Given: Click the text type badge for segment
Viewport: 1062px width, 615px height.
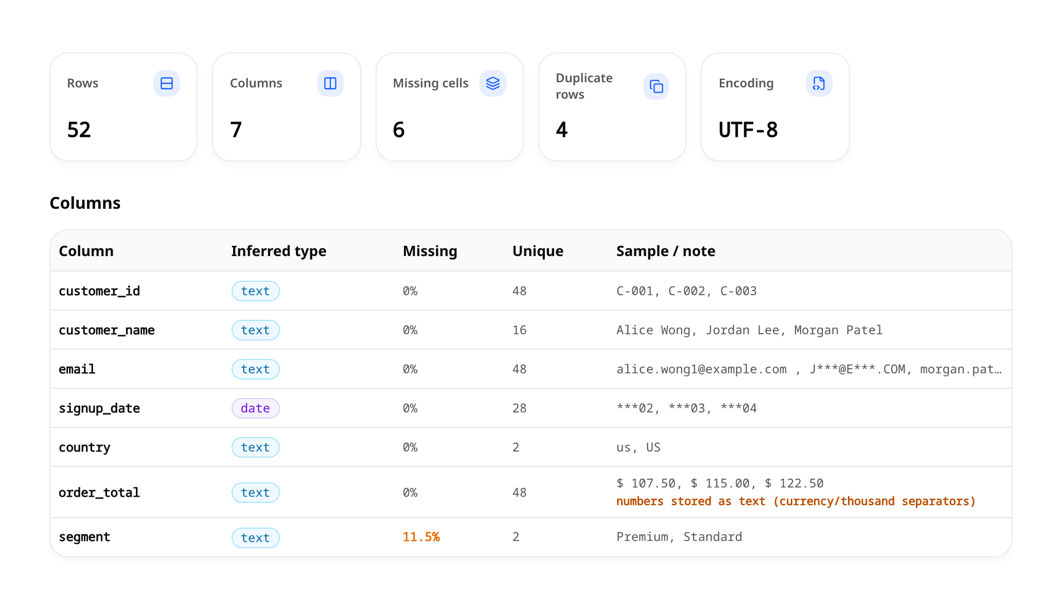Looking at the screenshot, I should click(255, 538).
